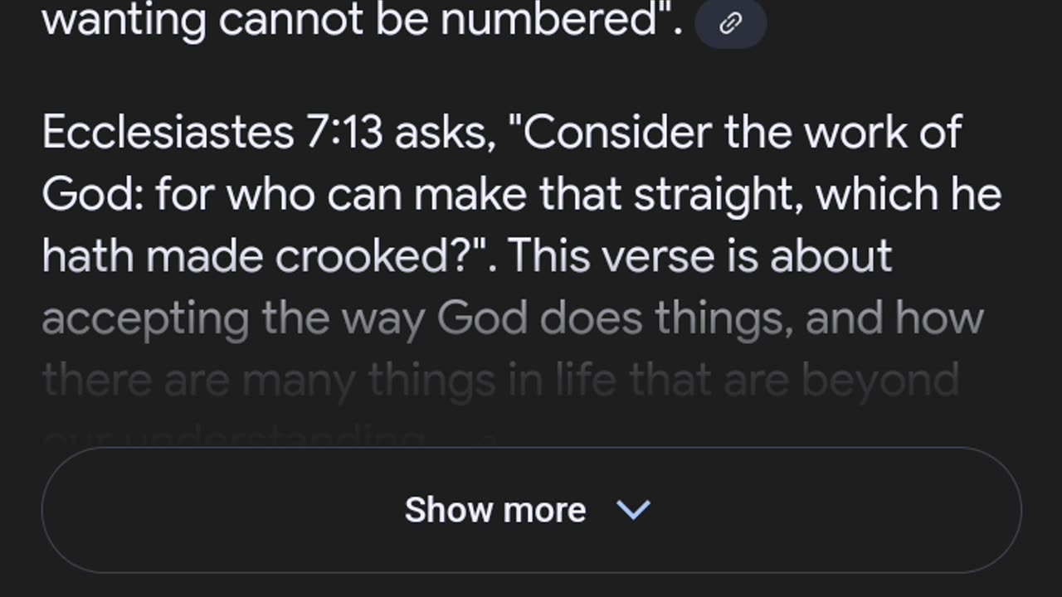Click the dimmed words "that are beyond"
Viewport: 1062px width, 597px height.
point(794,381)
